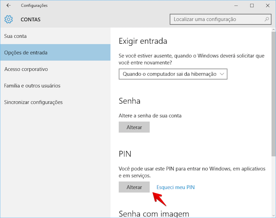The image size is (276, 218).
Task: Click the Exigir entrada heading
Action: [x=143, y=41]
